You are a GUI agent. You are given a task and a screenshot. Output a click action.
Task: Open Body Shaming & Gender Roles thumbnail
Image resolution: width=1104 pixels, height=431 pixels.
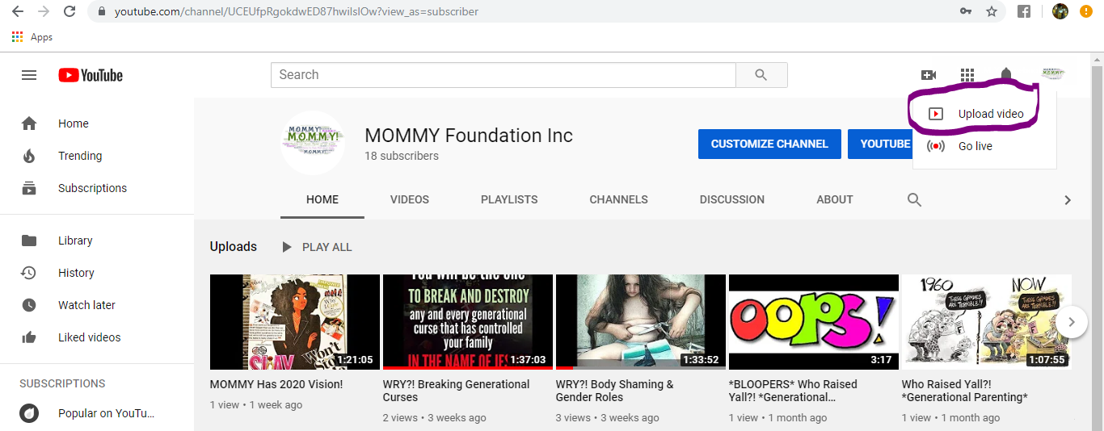click(641, 322)
